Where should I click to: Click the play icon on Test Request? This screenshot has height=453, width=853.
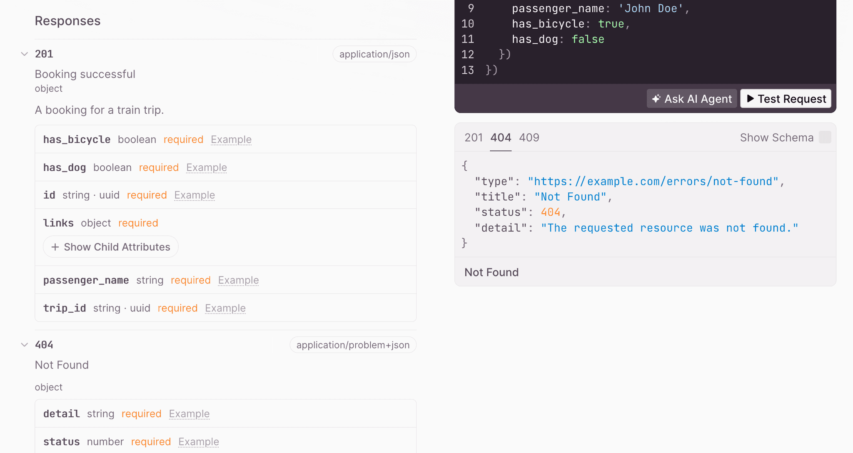(751, 99)
